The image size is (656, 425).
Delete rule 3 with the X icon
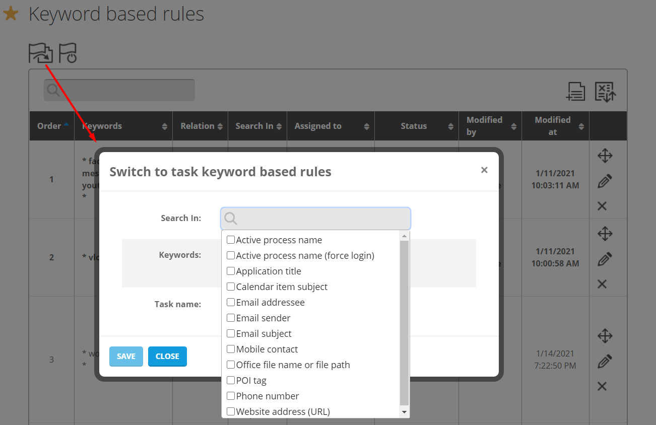point(602,386)
